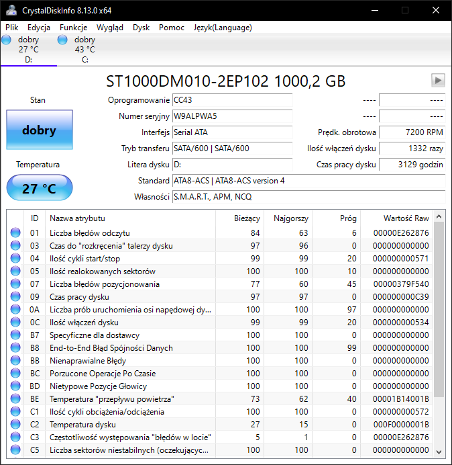Click the 3129 godzin power-on hours field

click(x=412, y=165)
